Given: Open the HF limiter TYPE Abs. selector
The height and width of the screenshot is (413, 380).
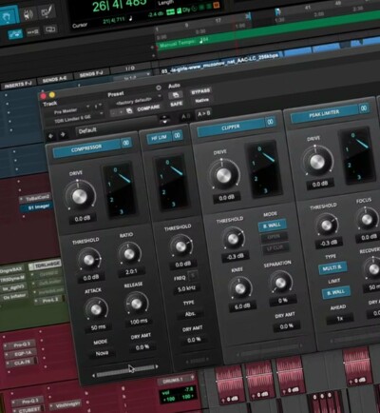Looking at the screenshot, I should click(x=190, y=314).
